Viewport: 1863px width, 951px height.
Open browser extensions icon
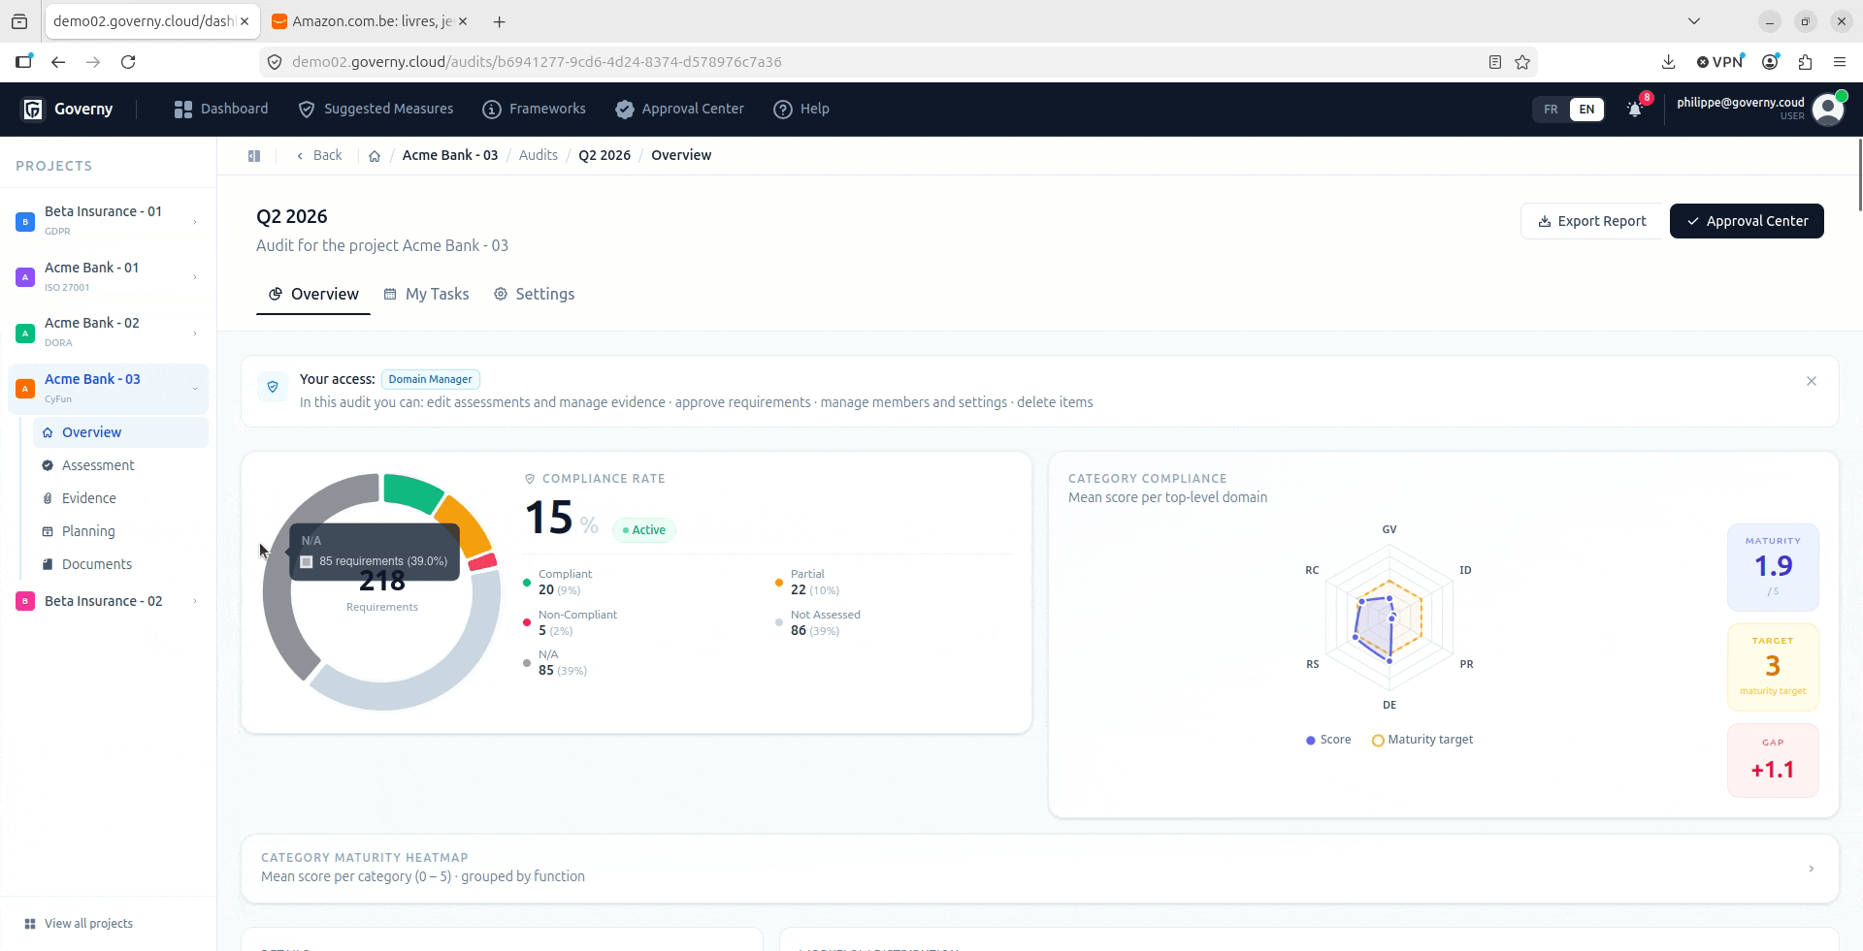[x=1805, y=62]
